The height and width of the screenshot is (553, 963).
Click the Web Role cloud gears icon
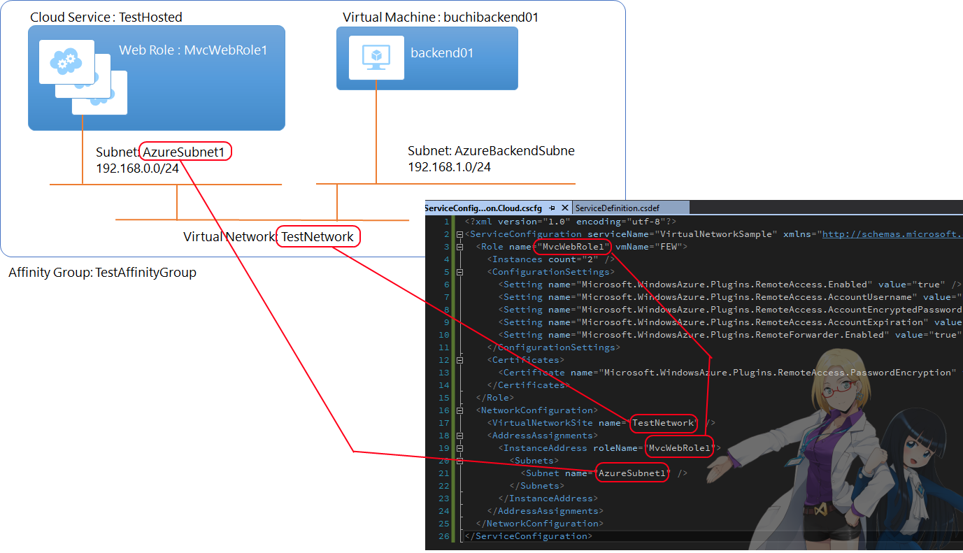click(x=66, y=62)
